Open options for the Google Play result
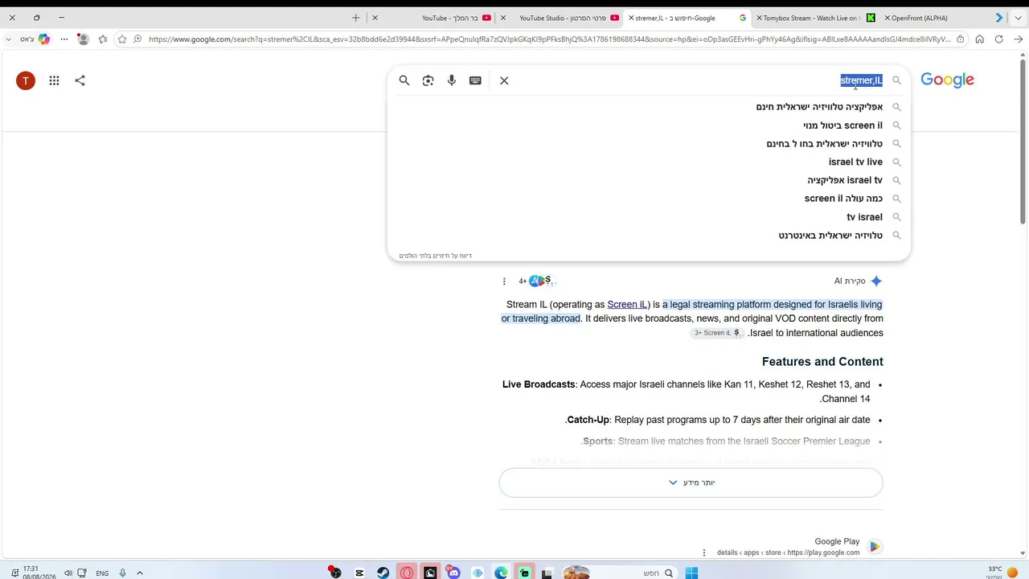The width and height of the screenshot is (1029, 579). tap(704, 552)
